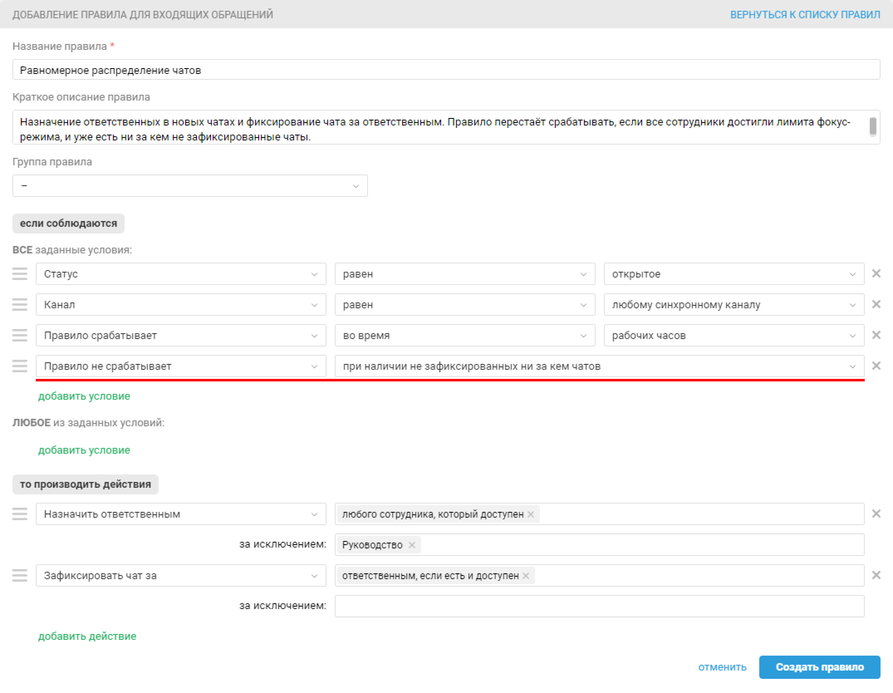Open the 'Группа правила' dropdown
893x693 pixels.
[x=190, y=186]
